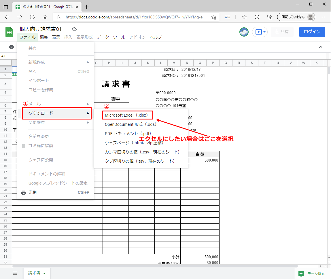This screenshot has height=279, width=331.
Task: Click the page reload icon in the browser
Action: pos(32,17)
